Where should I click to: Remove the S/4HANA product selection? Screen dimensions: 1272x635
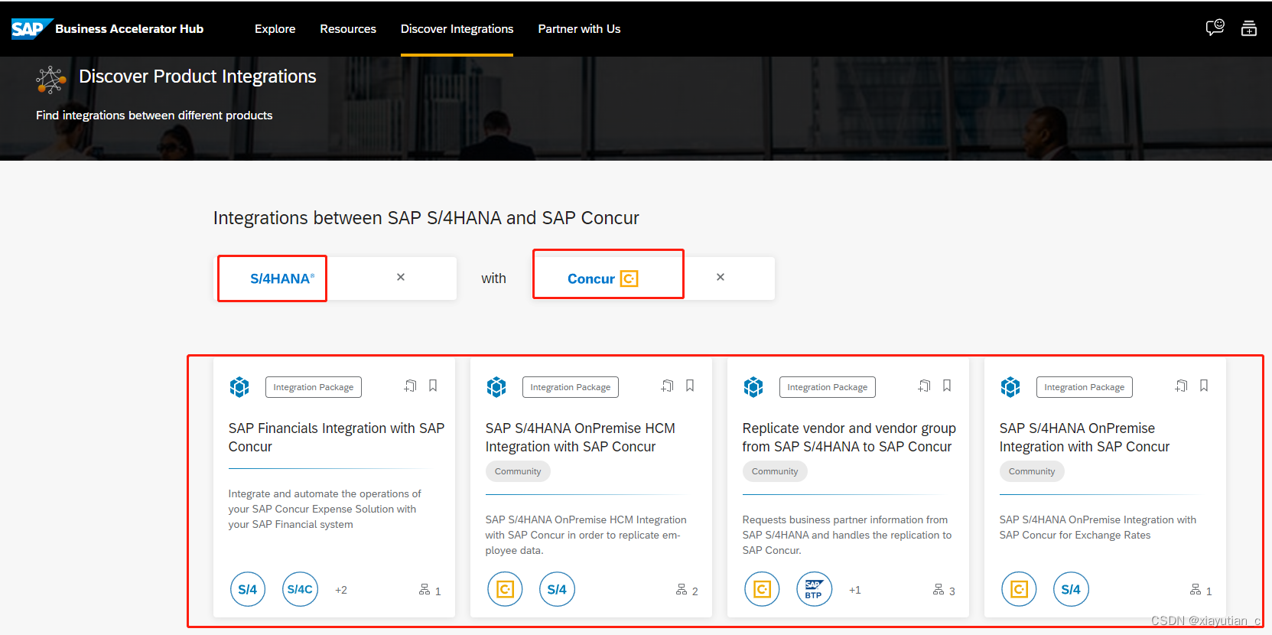401,277
